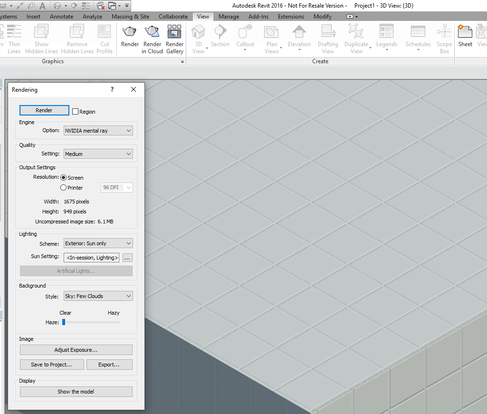Click the Rendering dialog help question mark
The height and width of the screenshot is (414, 487).
point(112,89)
